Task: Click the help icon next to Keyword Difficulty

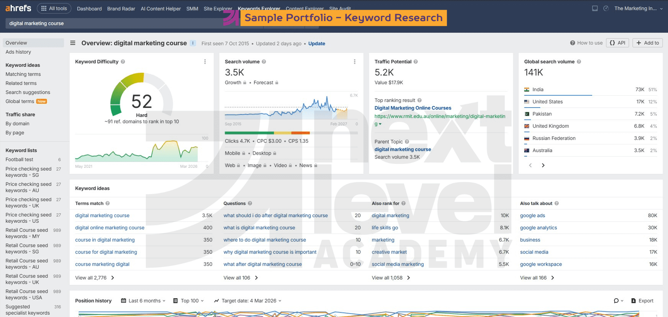Action: (x=123, y=62)
